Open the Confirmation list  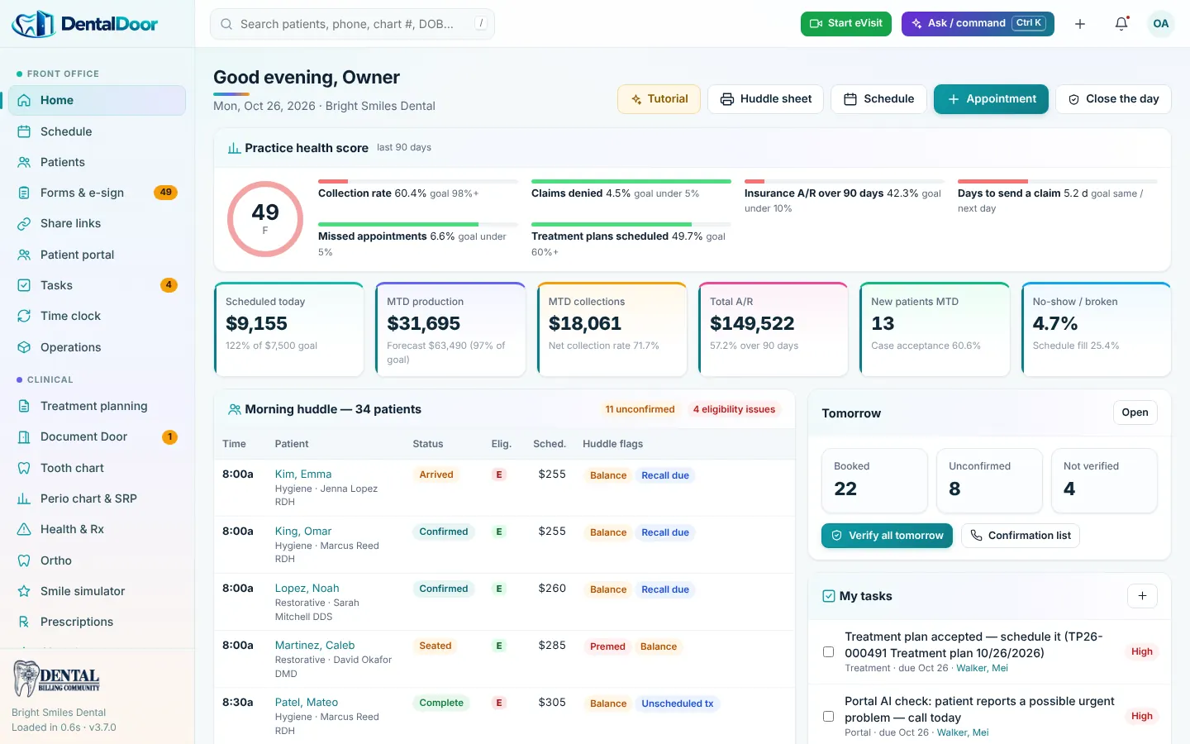pyautogui.click(x=1021, y=536)
